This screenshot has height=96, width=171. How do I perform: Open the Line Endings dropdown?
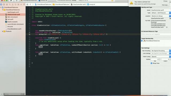tap(161, 53)
